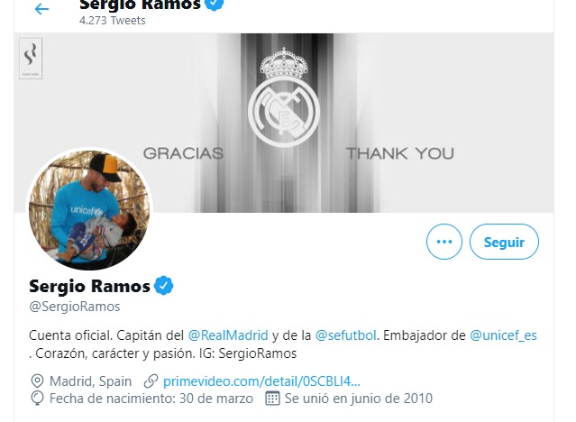Click the location pin icon

click(37, 381)
